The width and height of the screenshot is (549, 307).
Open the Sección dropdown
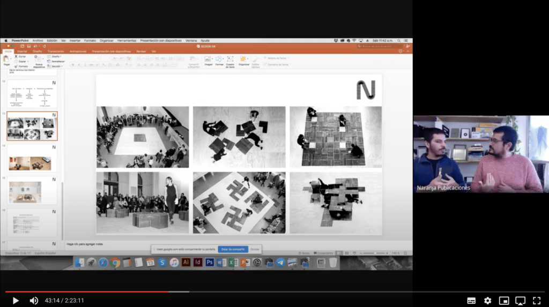coord(55,66)
